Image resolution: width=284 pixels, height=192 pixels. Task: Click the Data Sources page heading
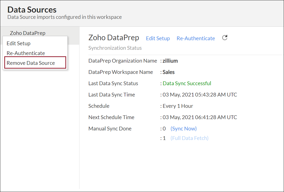(x=32, y=10)
